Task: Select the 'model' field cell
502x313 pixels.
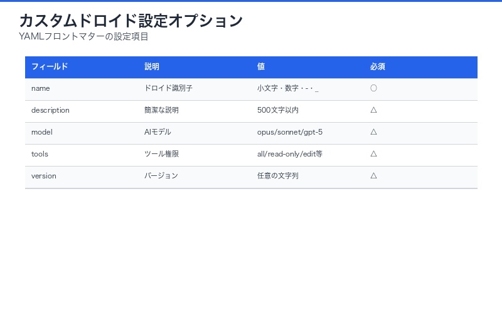Action: (x=42, y=132)
